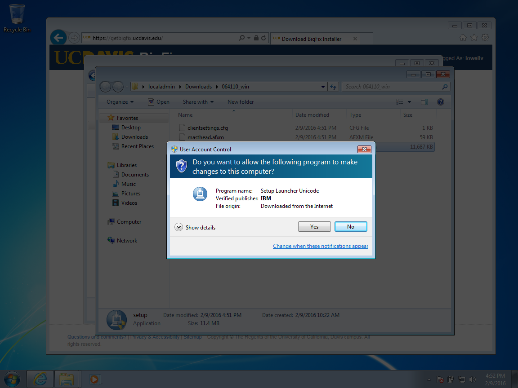Click the refresh button beside address bar
The height and width of the screenshot is (388, 518).
click(333, 87)
